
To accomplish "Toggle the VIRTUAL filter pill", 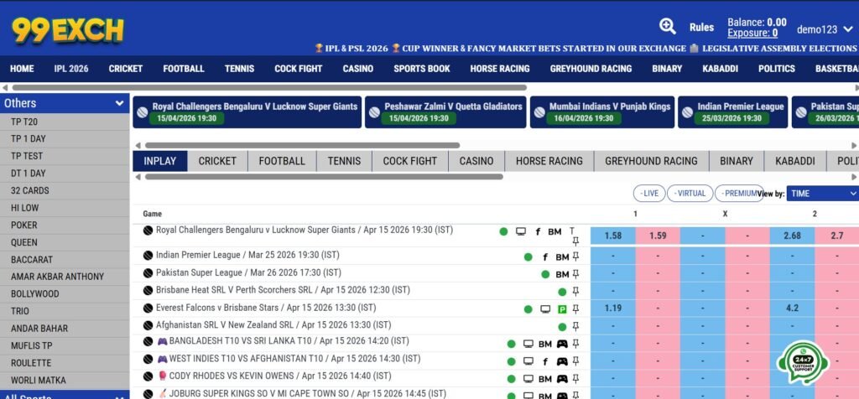I will click(x=690, y=193).
